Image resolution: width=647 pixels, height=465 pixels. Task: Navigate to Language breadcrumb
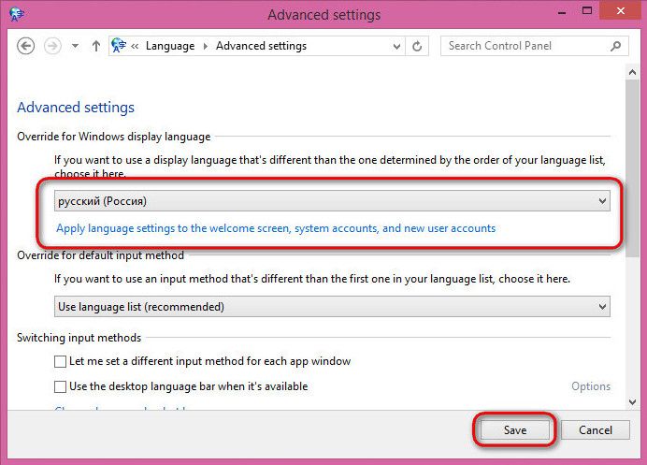(170, 46)
